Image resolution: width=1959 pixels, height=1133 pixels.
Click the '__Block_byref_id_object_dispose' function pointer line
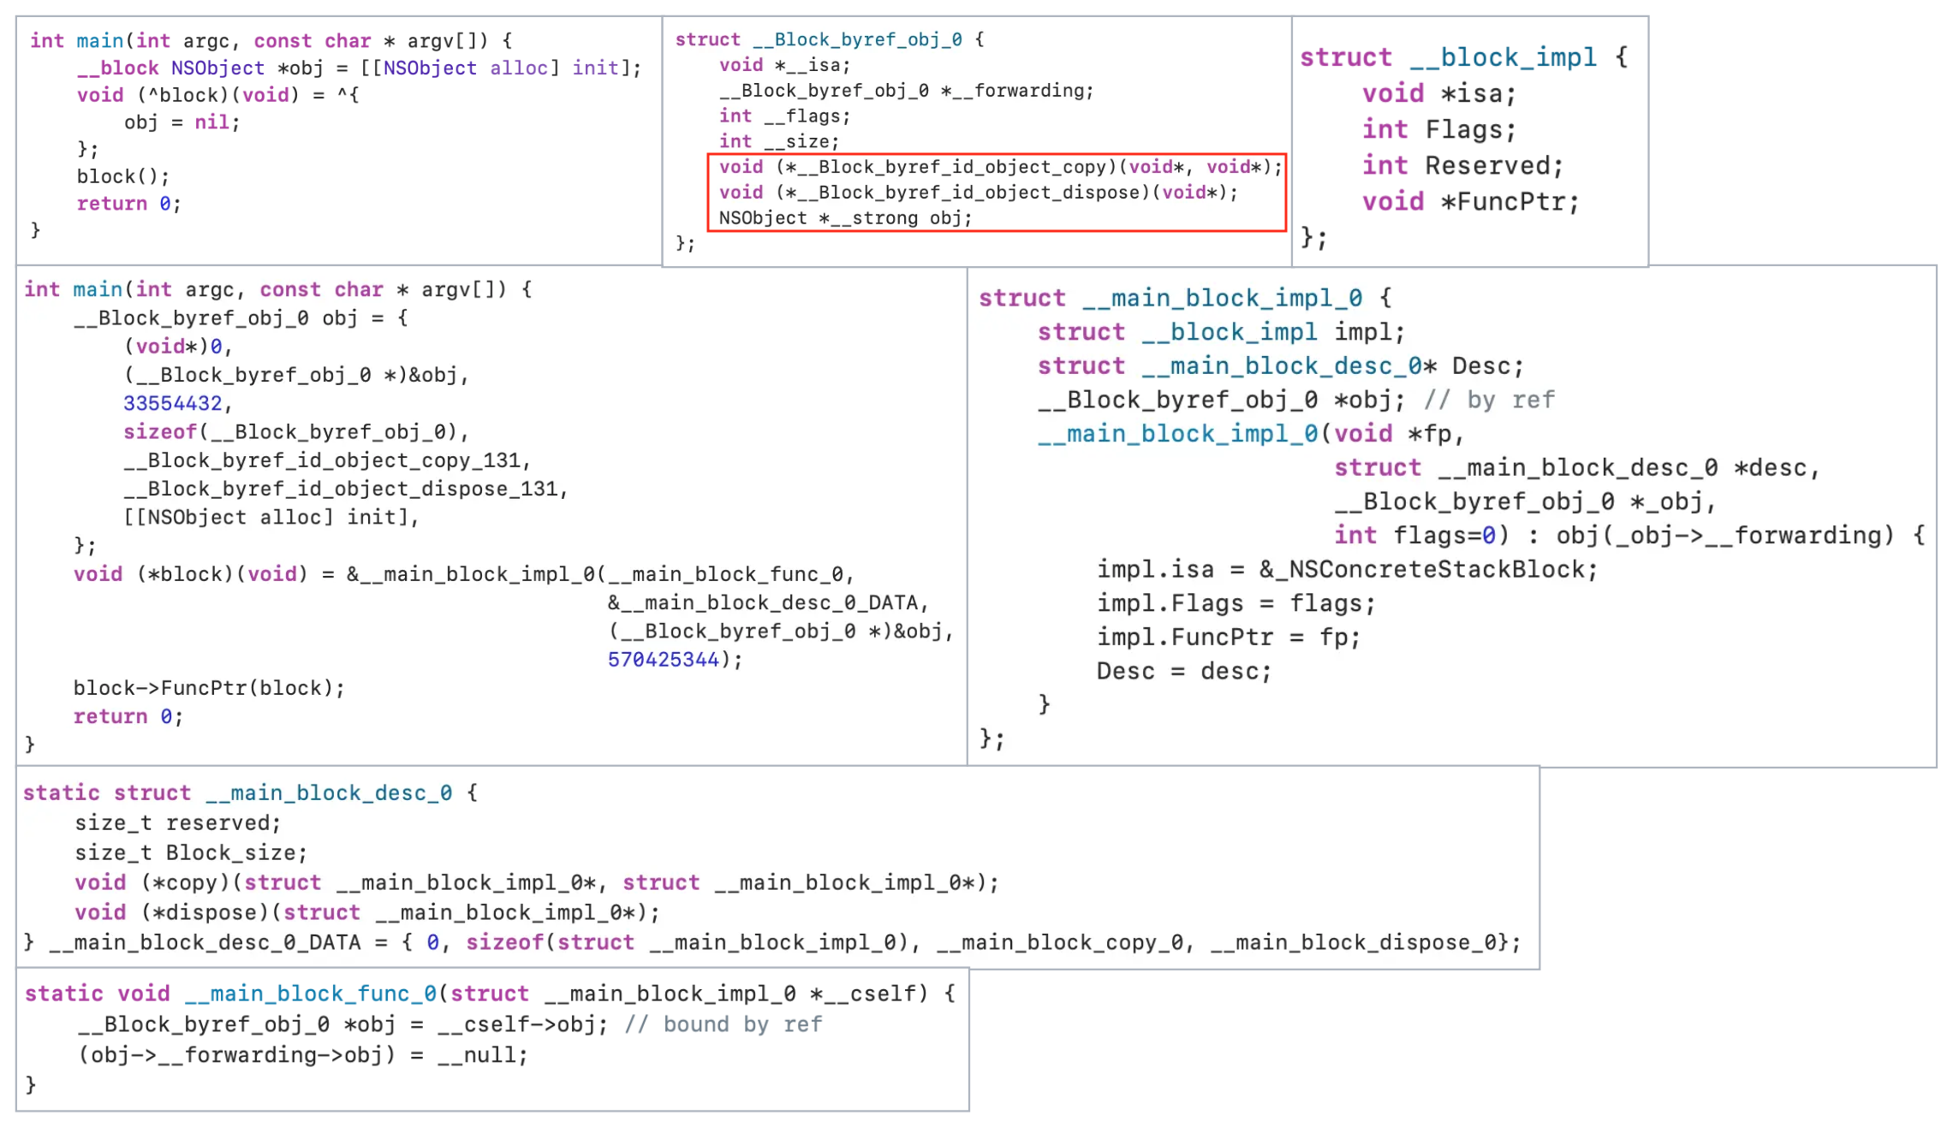[x=978, y=193]
